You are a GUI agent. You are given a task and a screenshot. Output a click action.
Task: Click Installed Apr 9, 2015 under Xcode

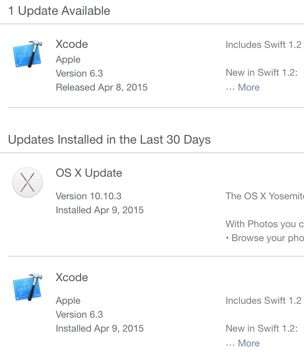(x=100, y=329)
